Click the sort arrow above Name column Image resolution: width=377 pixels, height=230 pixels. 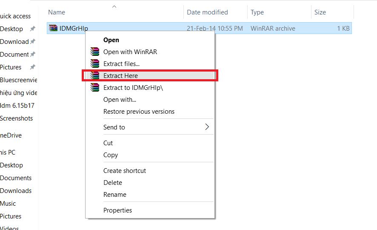click(x=114, y=7)
